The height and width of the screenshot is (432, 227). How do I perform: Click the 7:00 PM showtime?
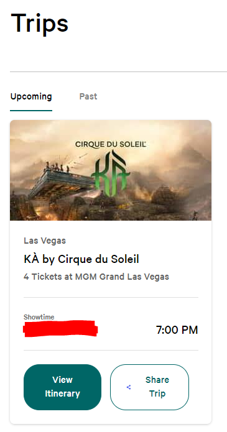(177, 330)
